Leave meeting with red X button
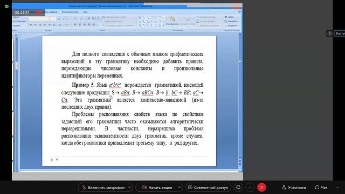 (x=261, y=188)
